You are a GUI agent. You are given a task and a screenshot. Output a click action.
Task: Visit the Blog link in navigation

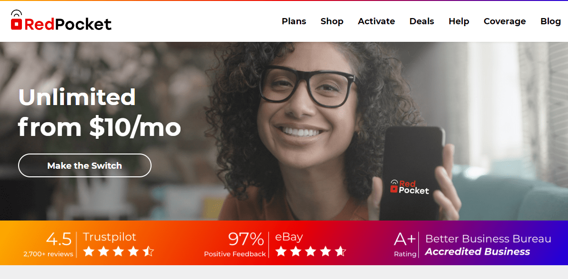pos(551,21)
